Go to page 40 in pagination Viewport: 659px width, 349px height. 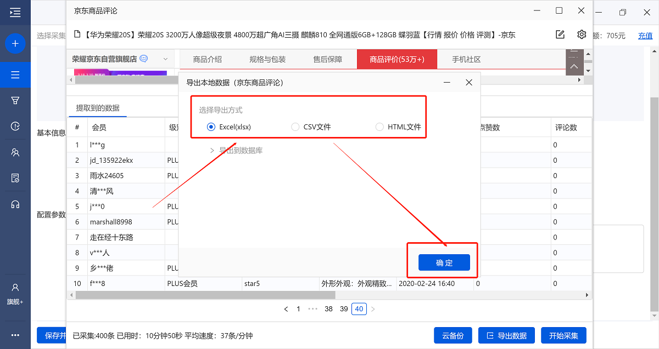point(359,309)
